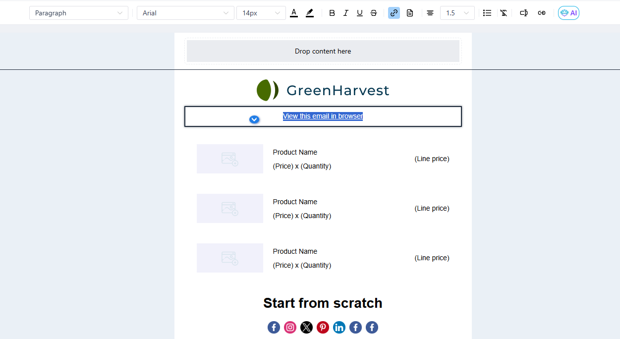Click the Facebook icon beside Instagram

274,327
